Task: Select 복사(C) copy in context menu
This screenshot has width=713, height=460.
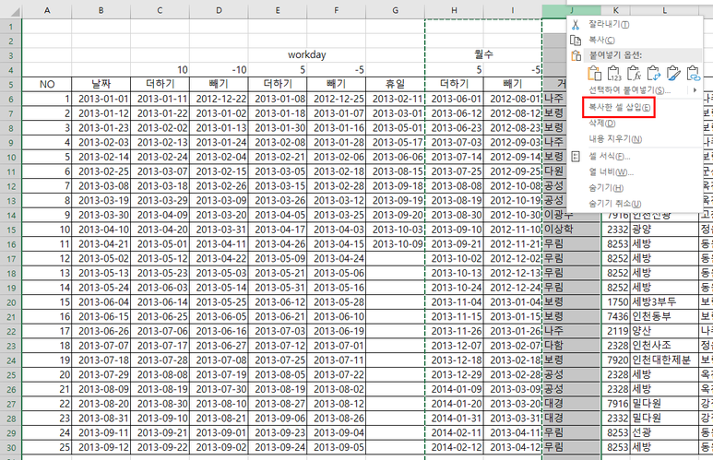Action: click(601, 40)
